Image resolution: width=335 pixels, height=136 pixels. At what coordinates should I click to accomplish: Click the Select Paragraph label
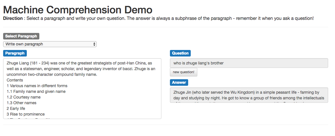tap(21, 36)
